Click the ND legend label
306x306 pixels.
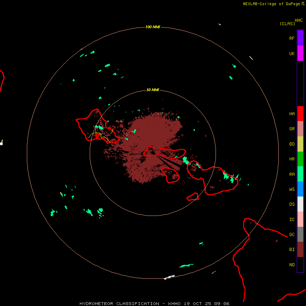click(292, 265)
